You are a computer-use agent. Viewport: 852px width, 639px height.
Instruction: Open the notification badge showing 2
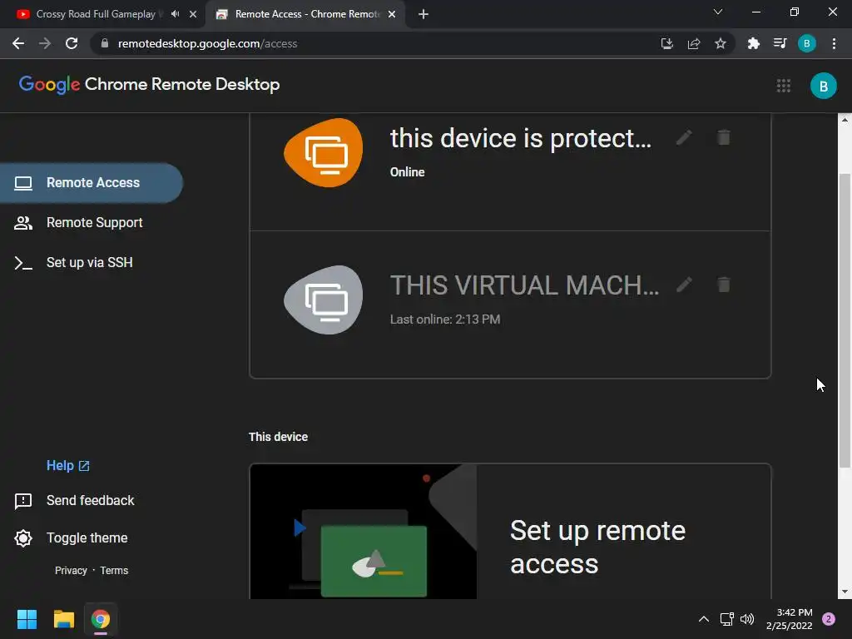tap(829, 619)
